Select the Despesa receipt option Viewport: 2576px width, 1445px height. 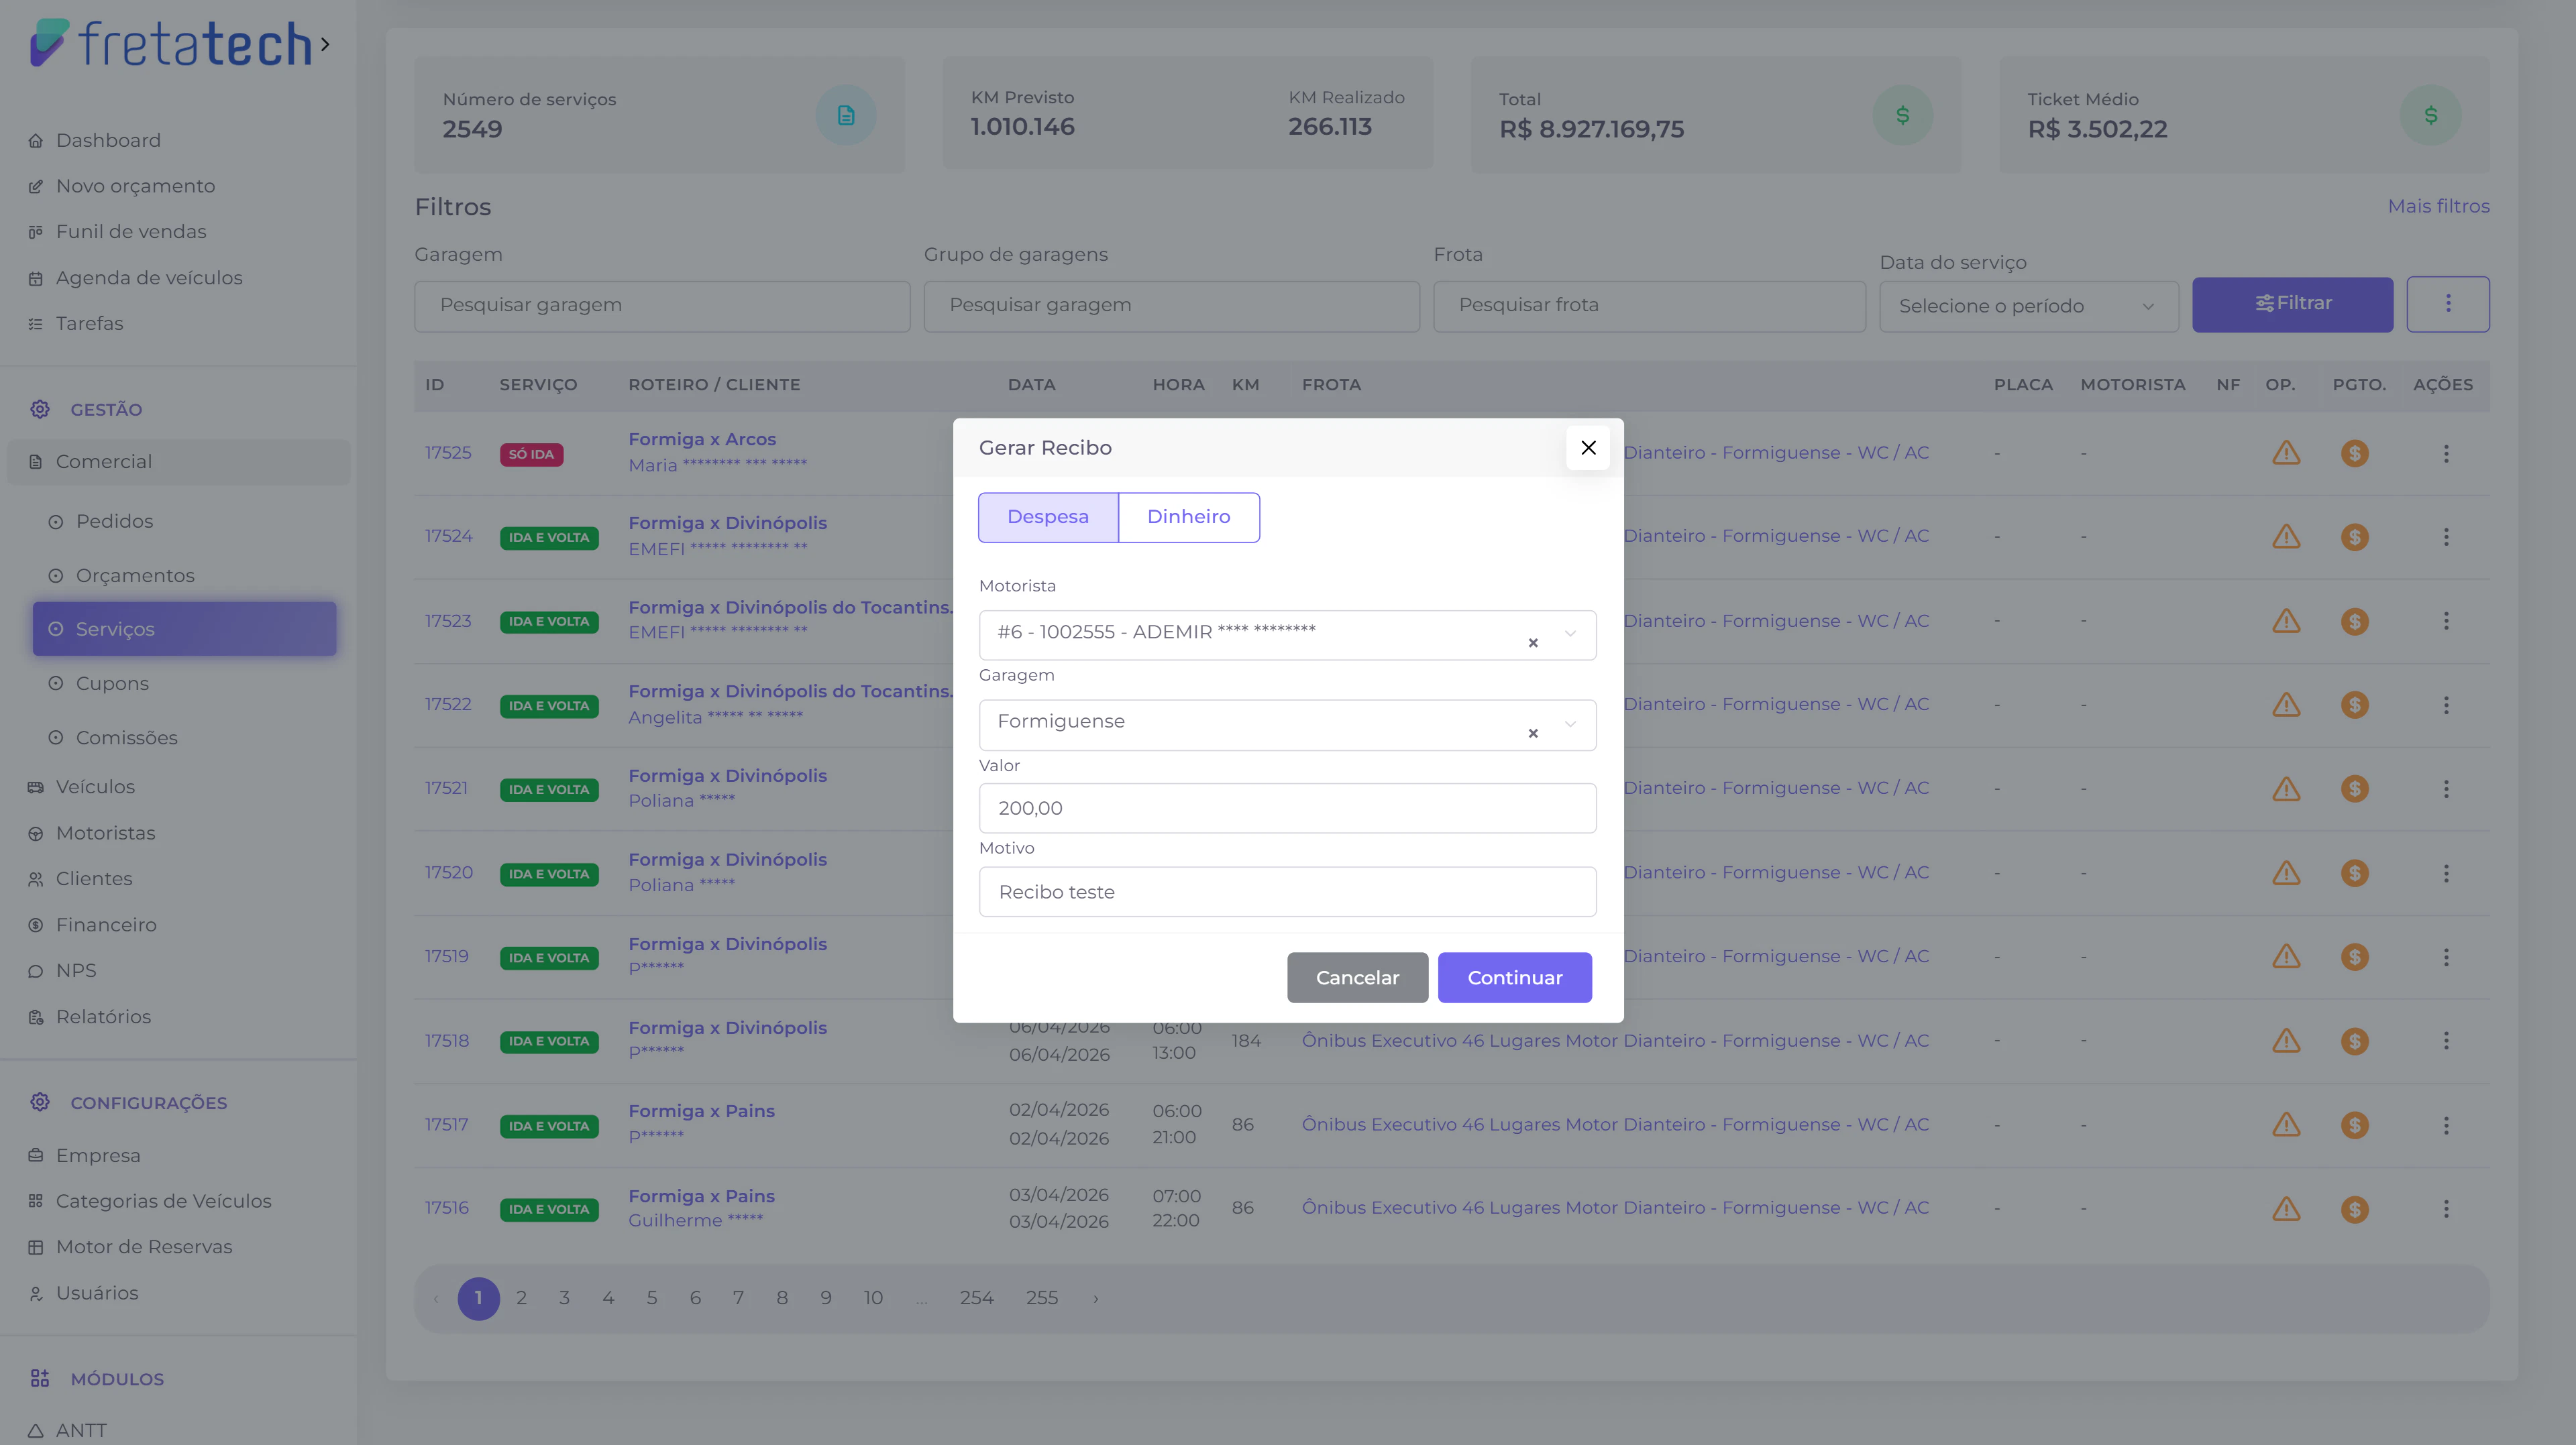pyautogui.click(x=1047, y=516)
